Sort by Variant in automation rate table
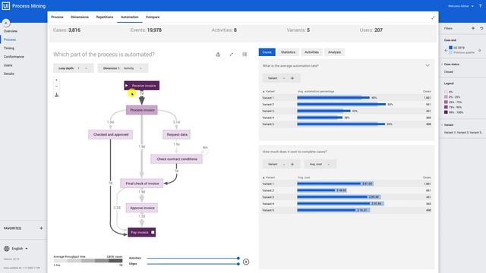 (x=269, y=92)
